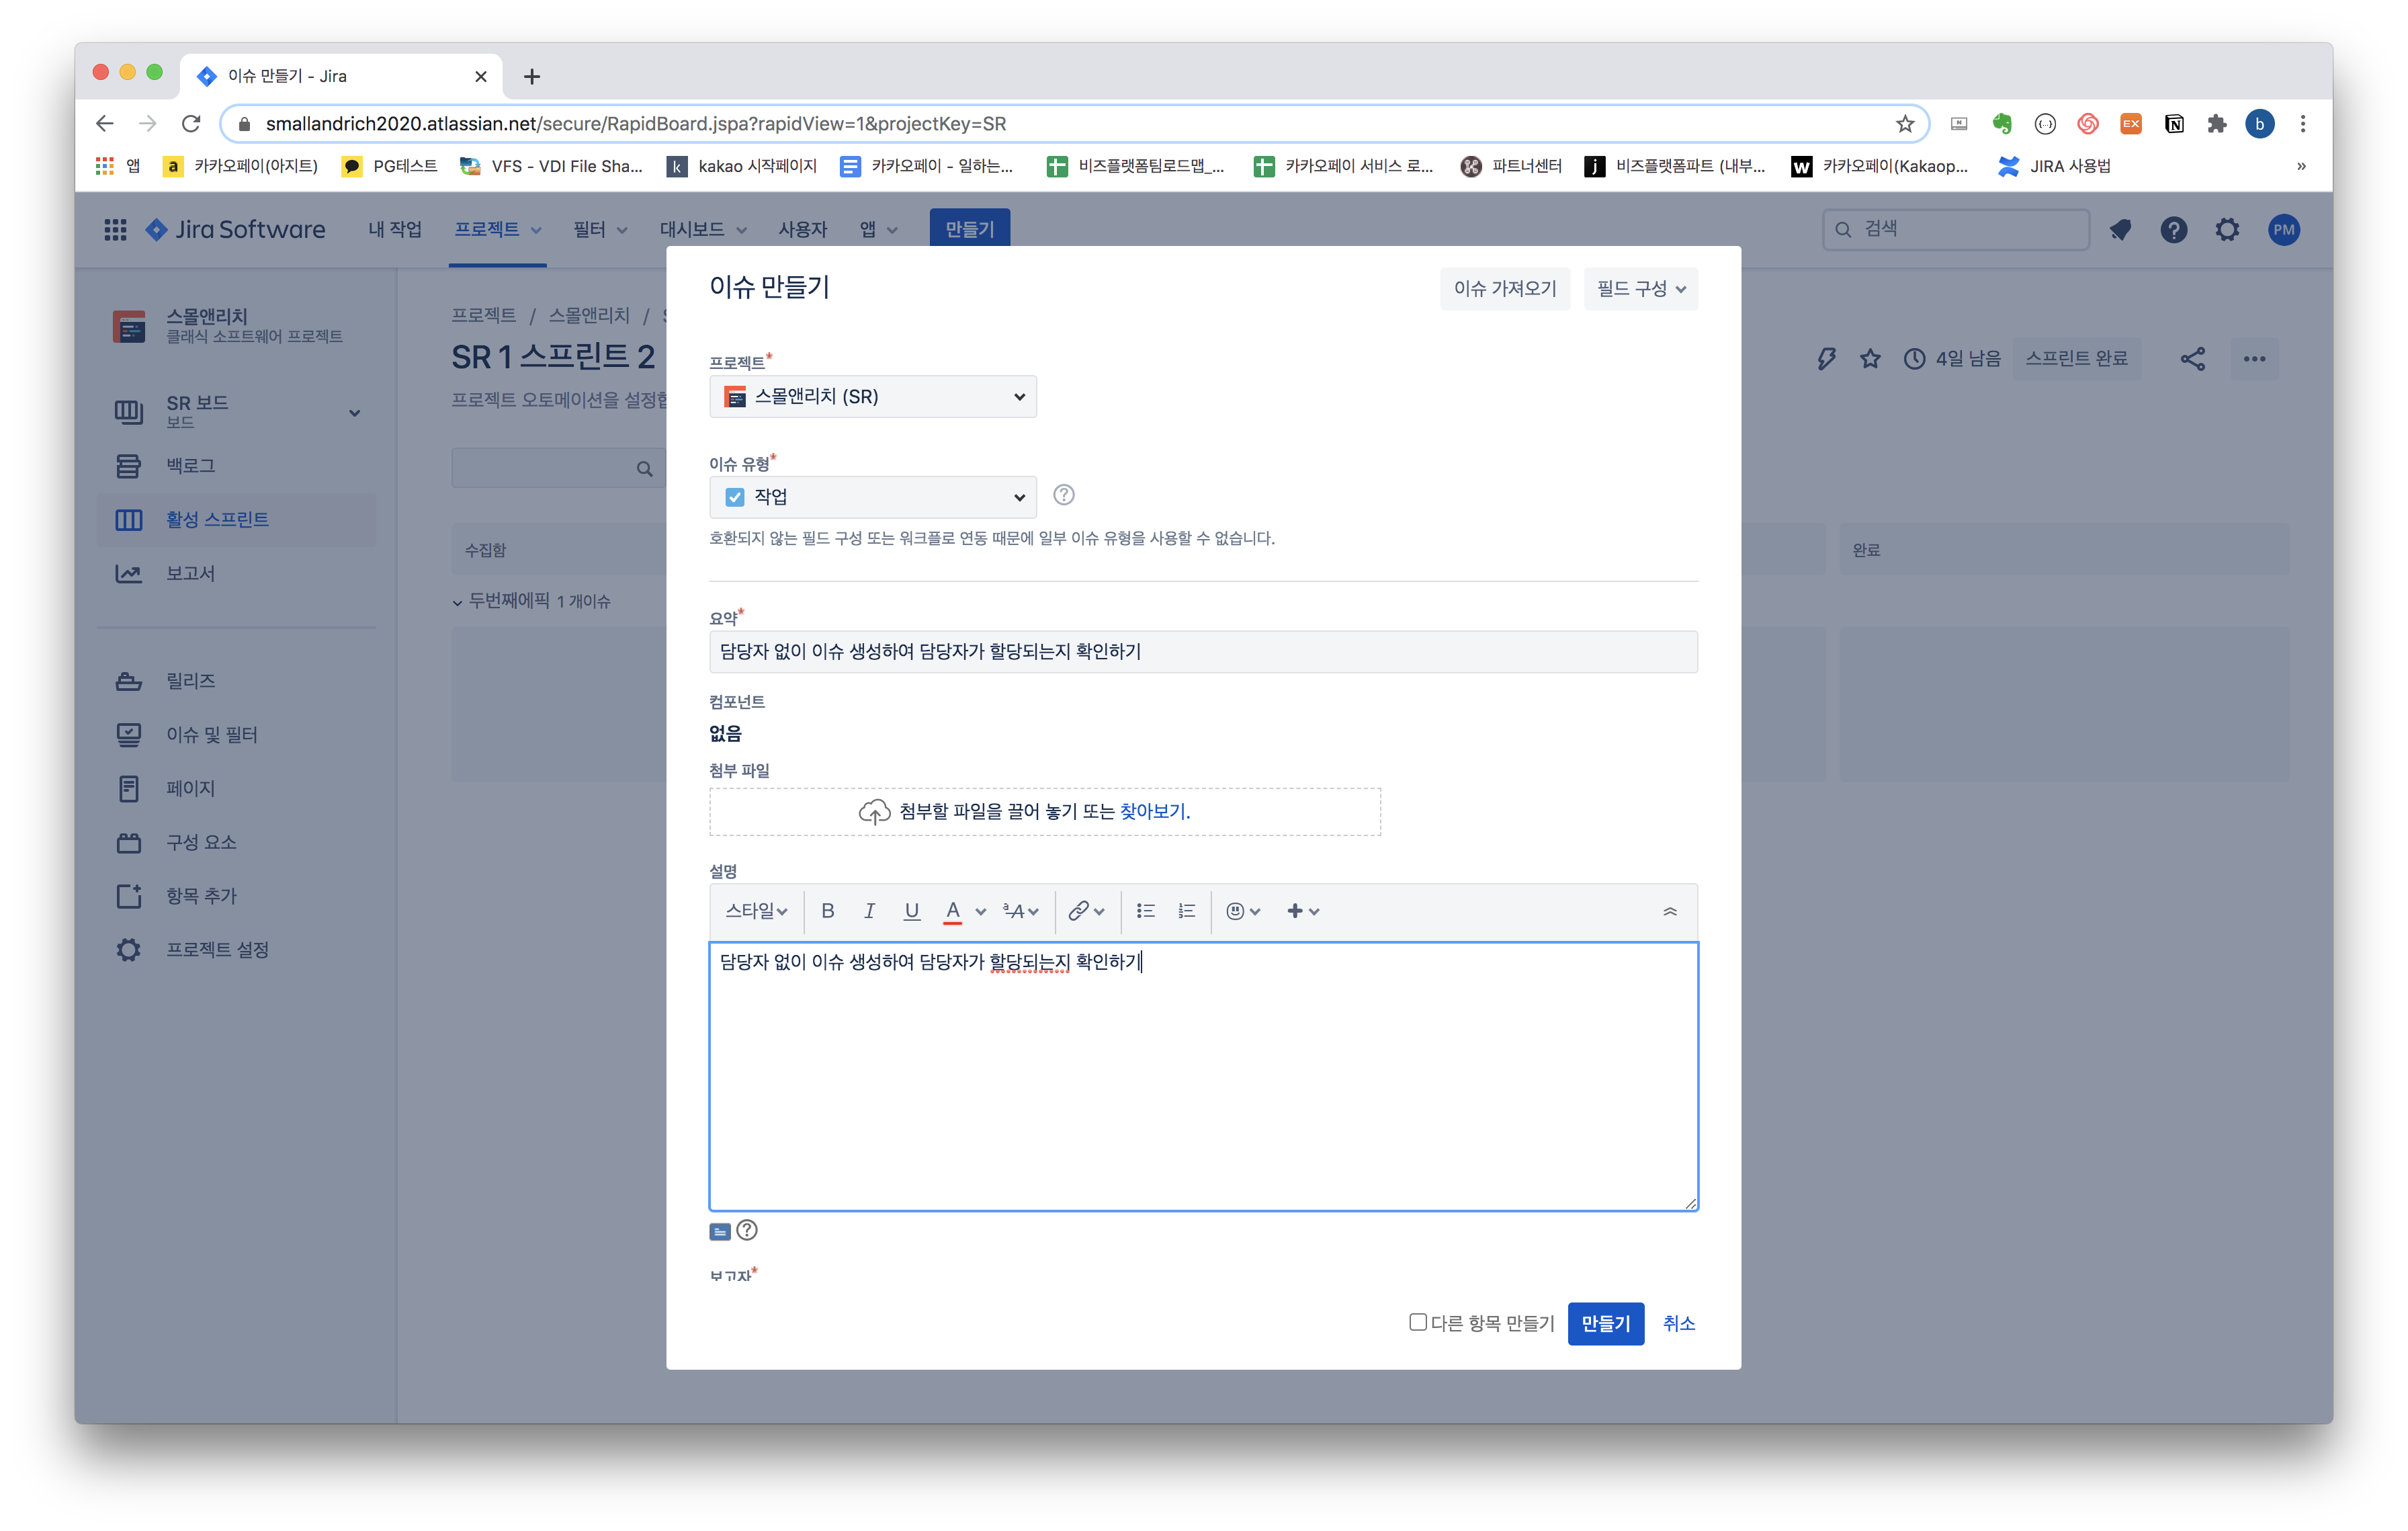
Task: Open the emoji picker icon
Action: click(1236, 911)
